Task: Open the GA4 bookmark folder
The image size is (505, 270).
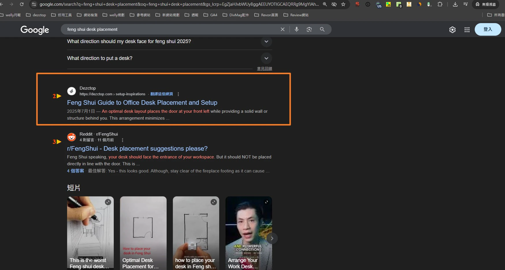Action: click(x=211, y=15)
